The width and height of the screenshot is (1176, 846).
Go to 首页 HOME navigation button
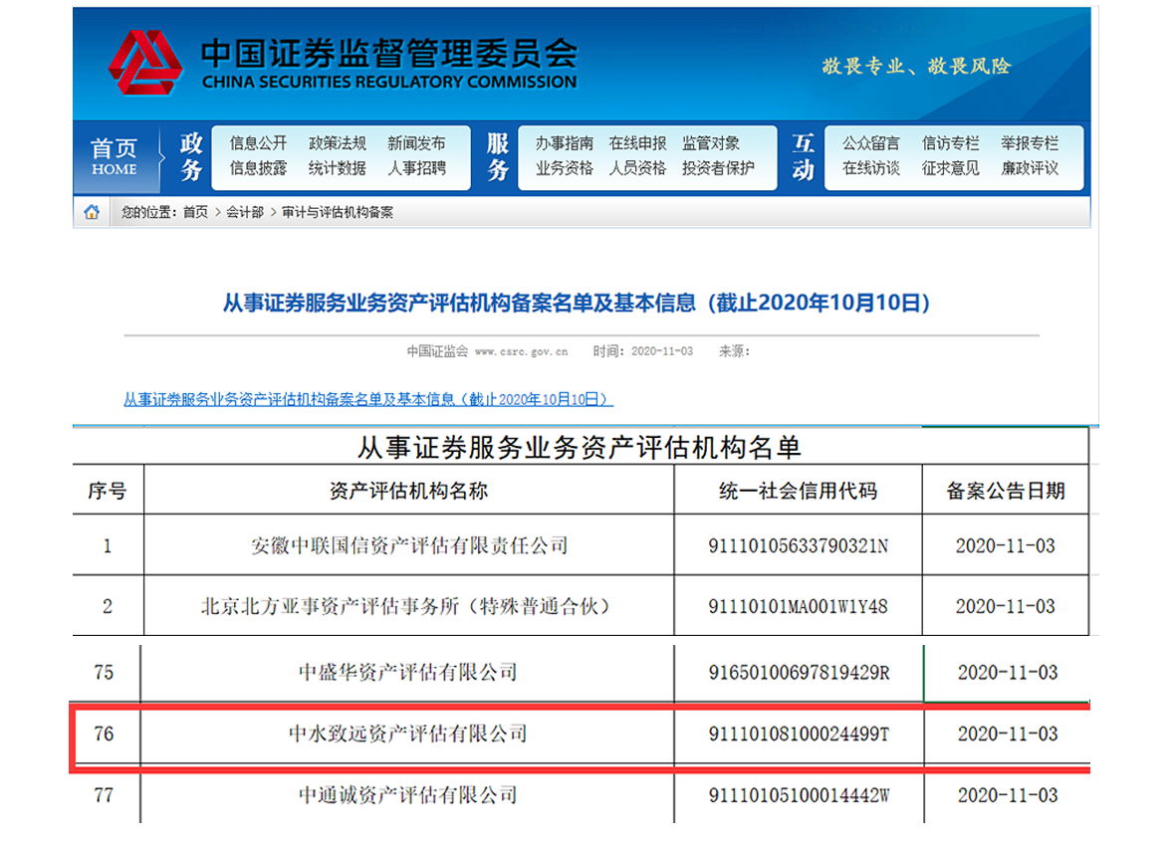pos(115,157)
